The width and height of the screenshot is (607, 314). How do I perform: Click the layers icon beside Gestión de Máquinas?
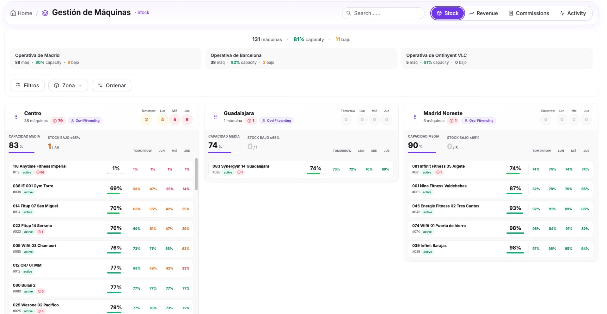[x=45, y=13]
